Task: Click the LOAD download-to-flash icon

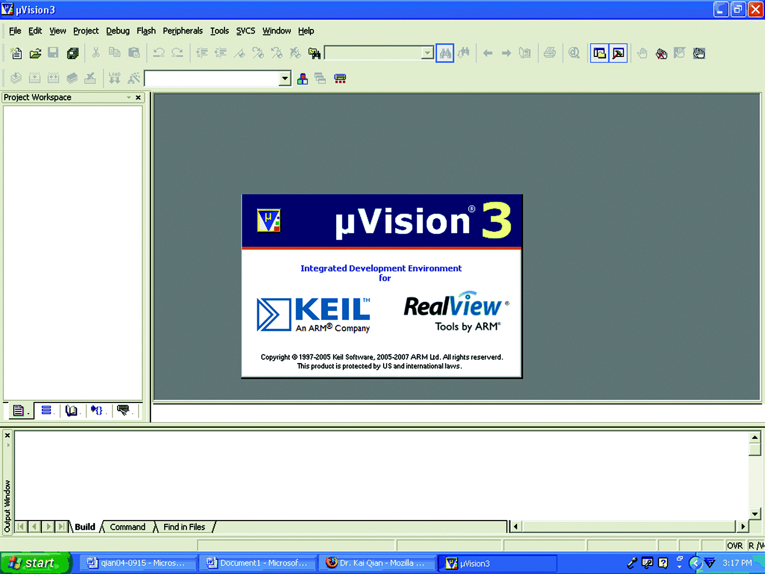Action: [x=115, y=78]
